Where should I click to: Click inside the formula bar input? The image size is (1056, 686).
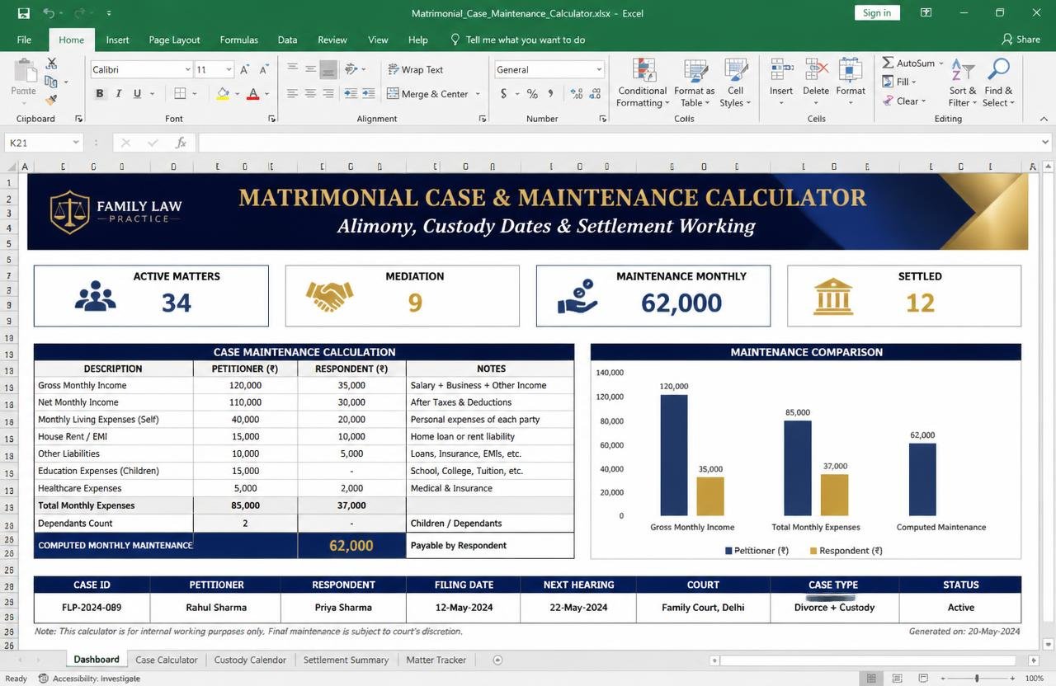click(x=617, y=143)
